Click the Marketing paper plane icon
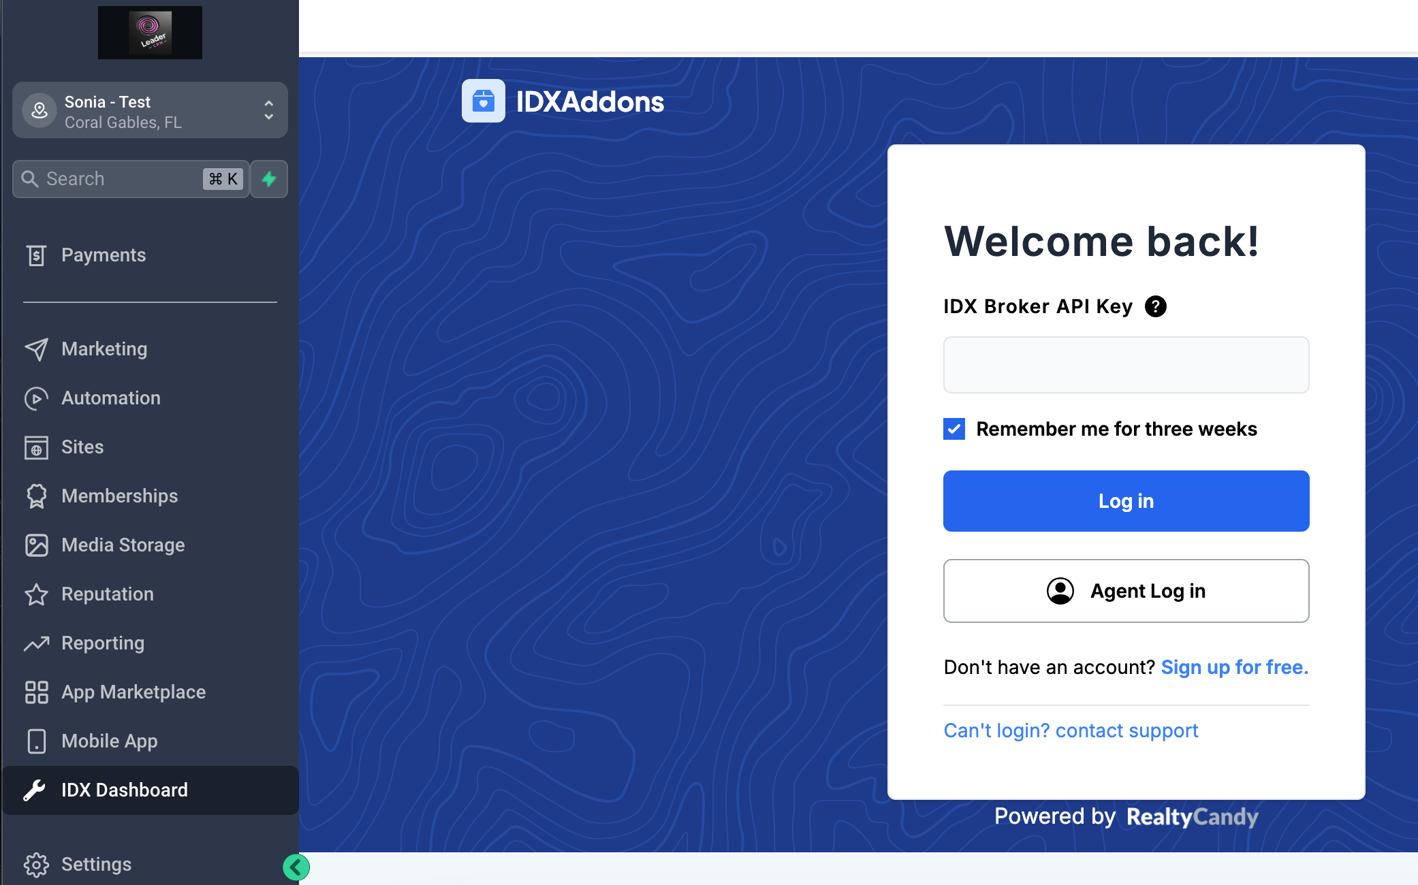The height and width of the screenshot is (885, 1418). point(36,349)
